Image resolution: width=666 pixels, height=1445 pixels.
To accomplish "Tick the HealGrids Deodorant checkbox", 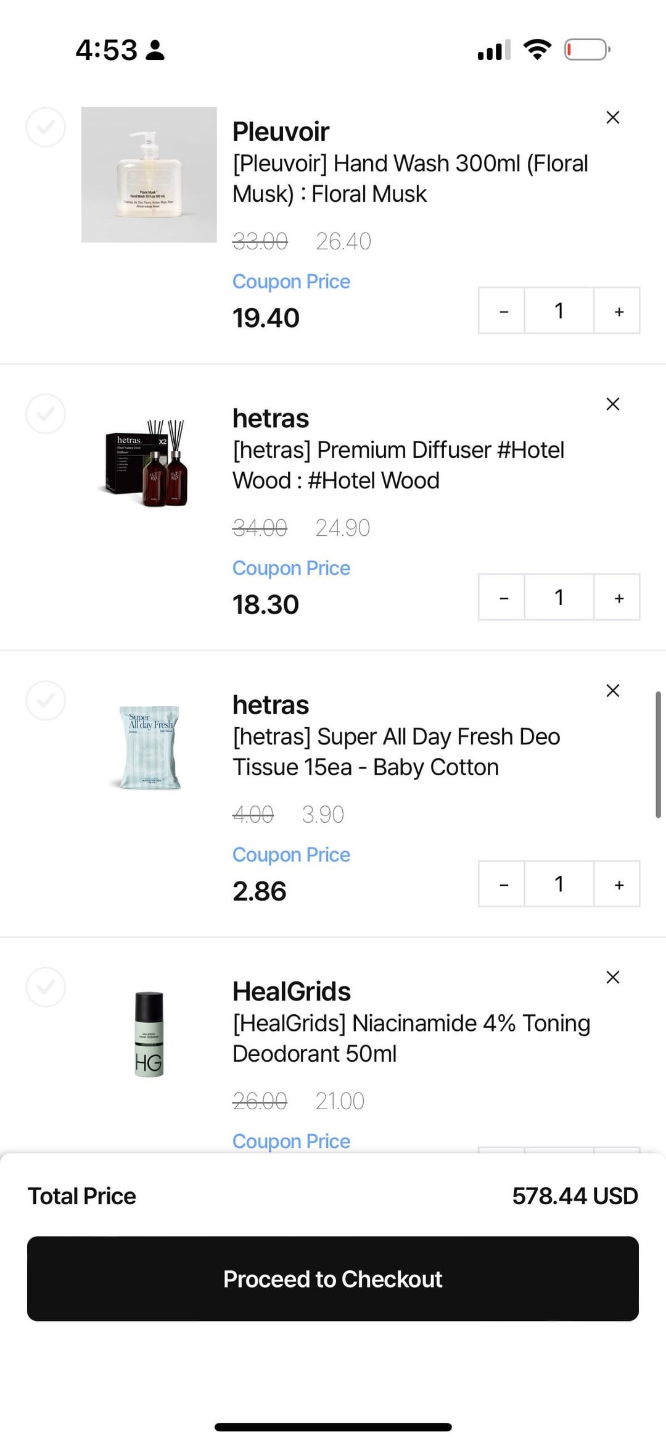I will tap(46, 986).
